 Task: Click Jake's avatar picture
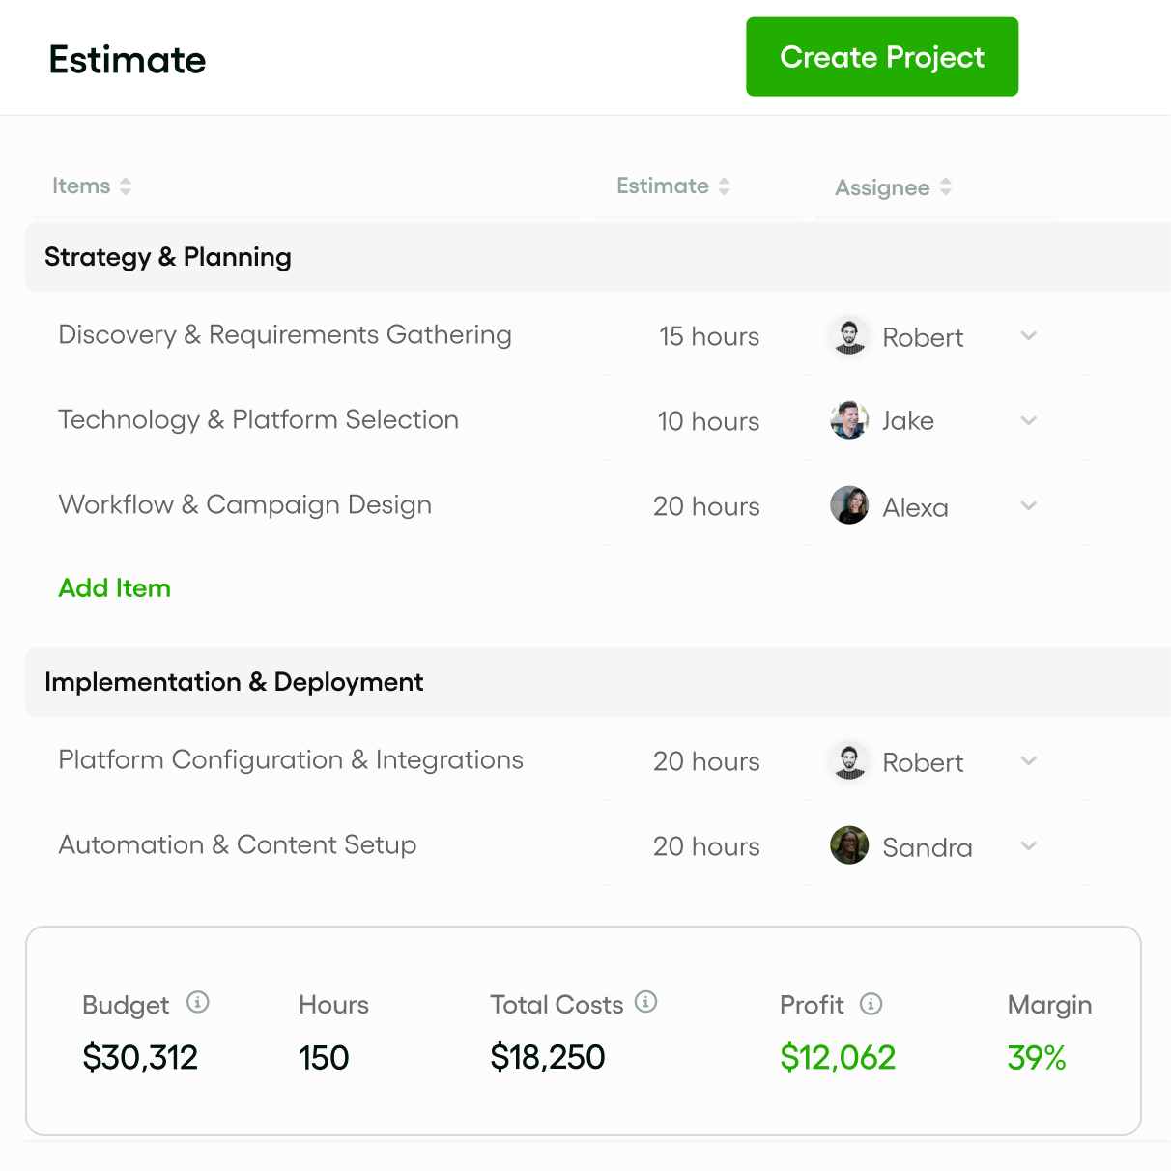(x=849, y=420)
